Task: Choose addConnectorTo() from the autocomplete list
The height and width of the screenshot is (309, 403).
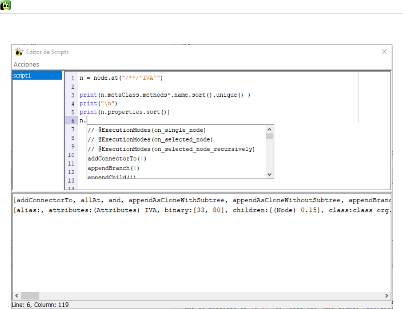Action: pyautogui.click(x=117, y=159)
